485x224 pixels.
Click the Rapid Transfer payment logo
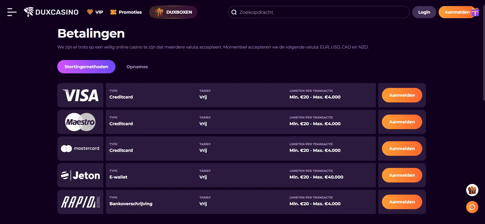pos(80,202)
